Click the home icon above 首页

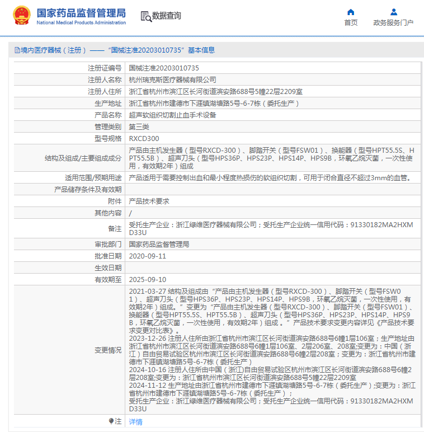(x=351, y=12)
